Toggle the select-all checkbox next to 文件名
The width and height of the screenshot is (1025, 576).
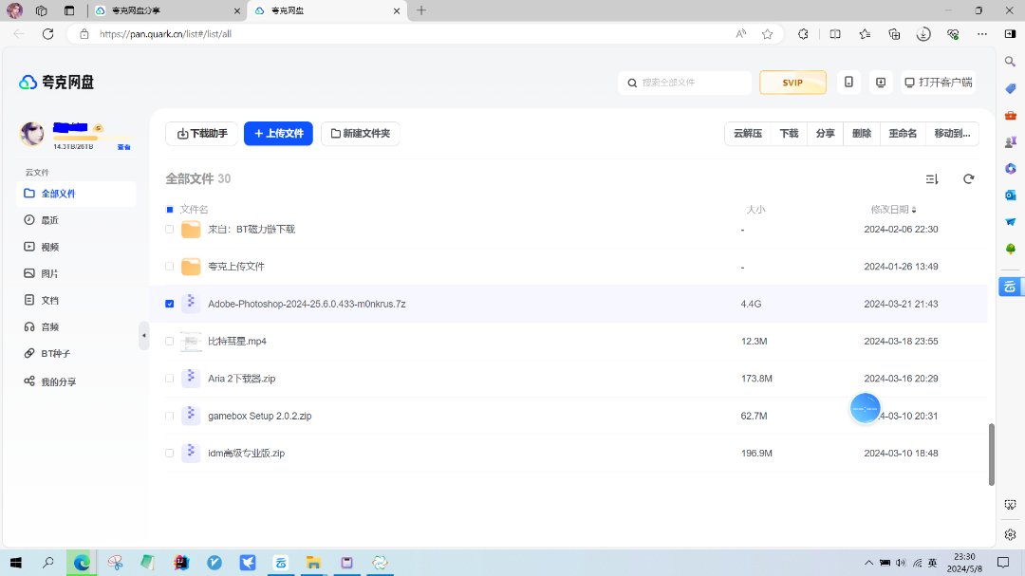[x=170, y=209]
